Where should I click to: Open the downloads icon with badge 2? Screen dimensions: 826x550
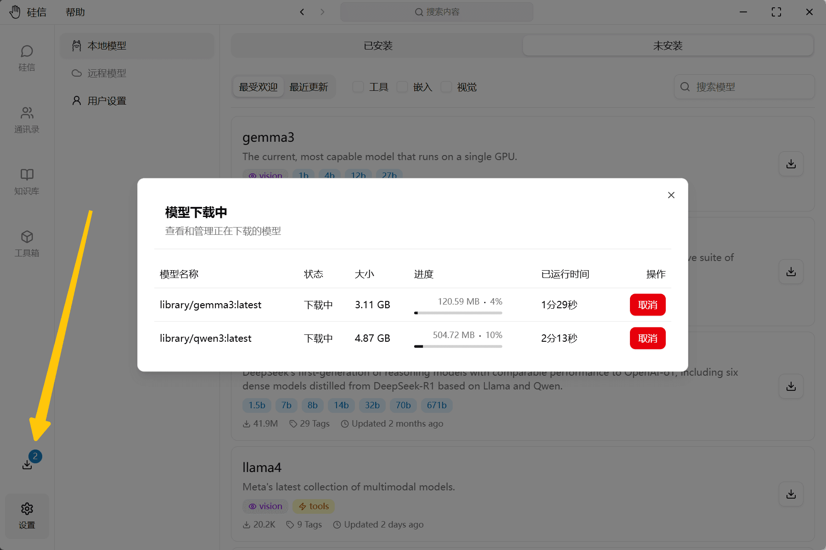[x=28, y=464]
